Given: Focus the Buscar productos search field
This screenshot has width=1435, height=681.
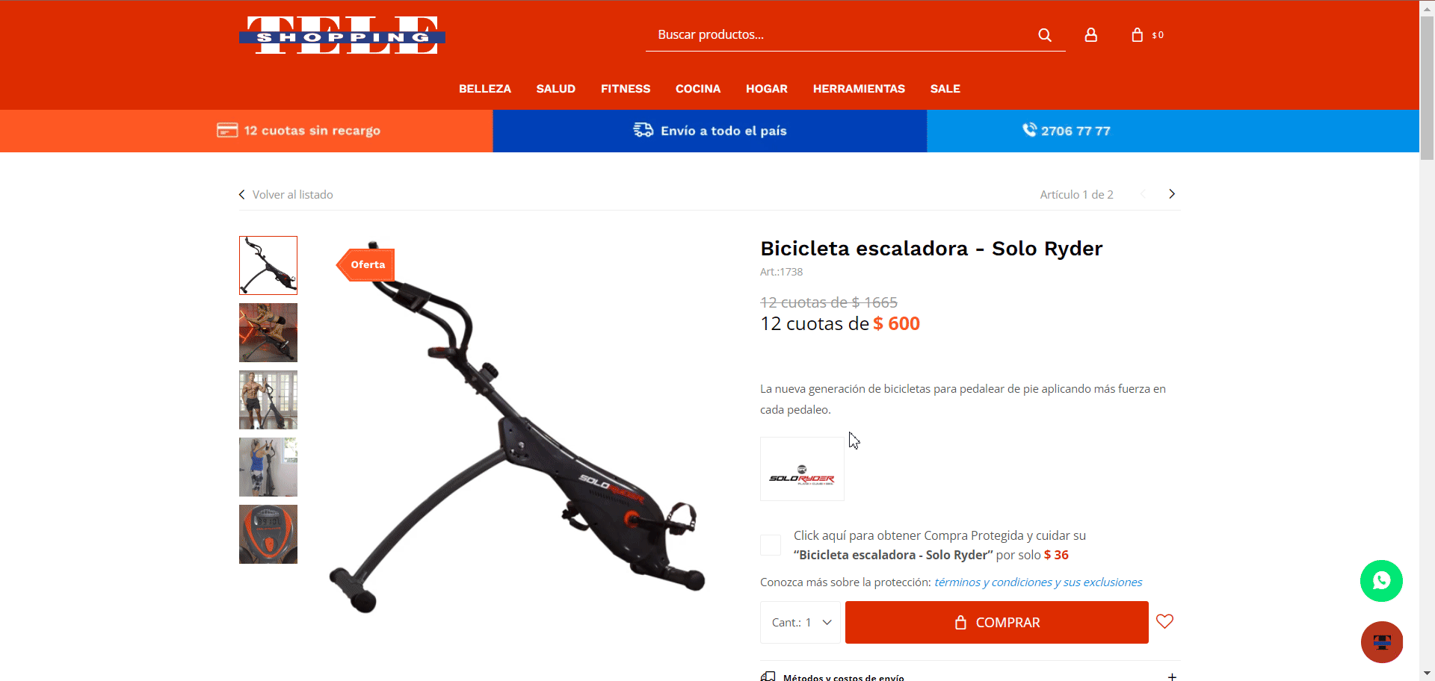Looking at the screenshot, I should click(x=841, y=35).
